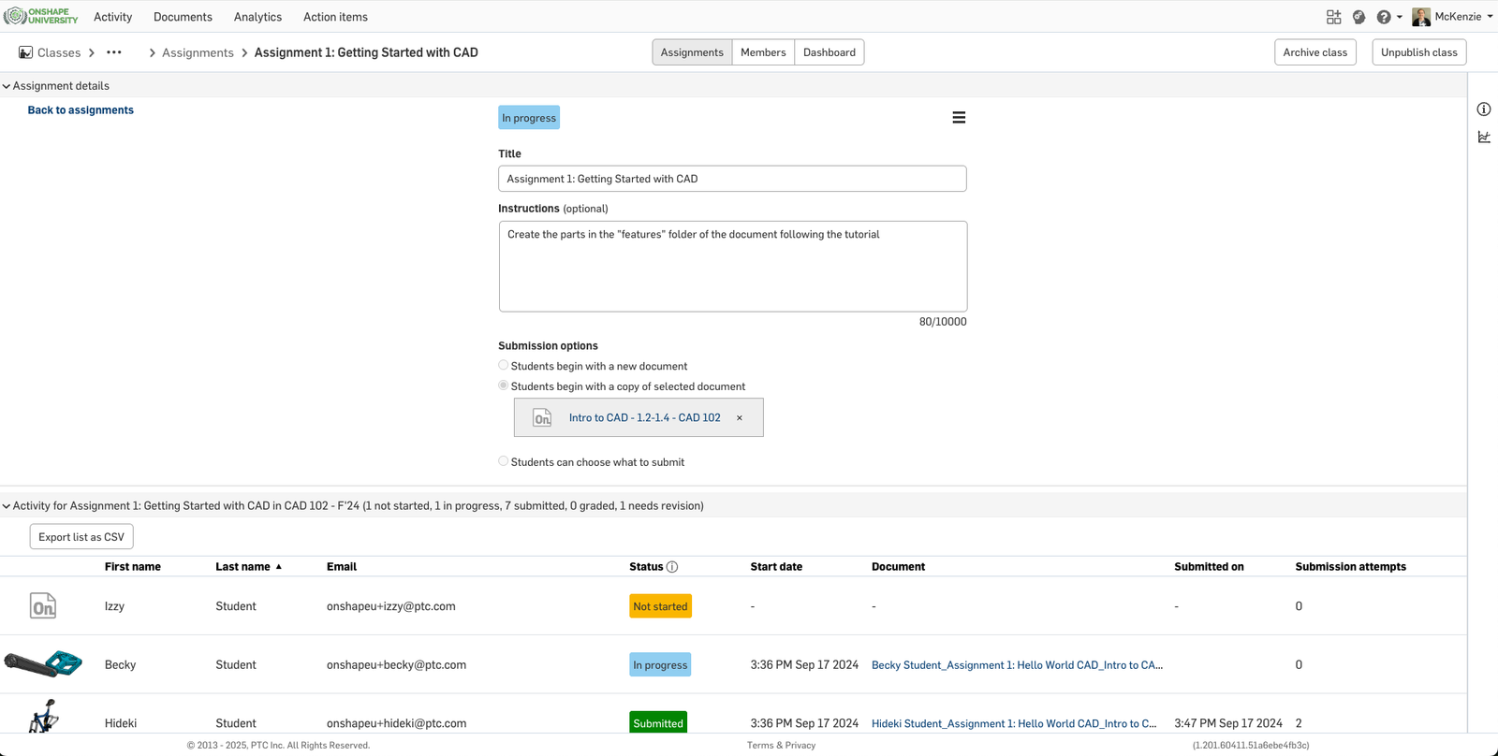This screenshot has height=756, width=1498.
Task: Switch to the Members tab
Action: tap(763, 52)
